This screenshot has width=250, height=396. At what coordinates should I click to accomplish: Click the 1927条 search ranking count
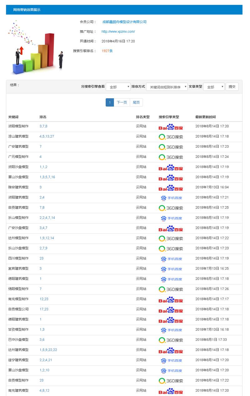107,51
